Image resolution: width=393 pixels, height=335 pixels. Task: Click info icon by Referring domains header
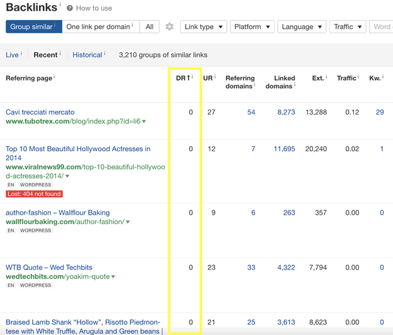tap(254, 84)
